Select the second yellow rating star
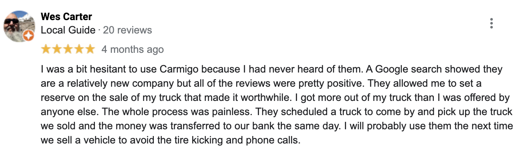The image size is (522, 149). point(57,49)
